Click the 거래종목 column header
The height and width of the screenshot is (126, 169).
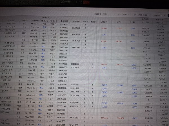[x=35, y=20]
